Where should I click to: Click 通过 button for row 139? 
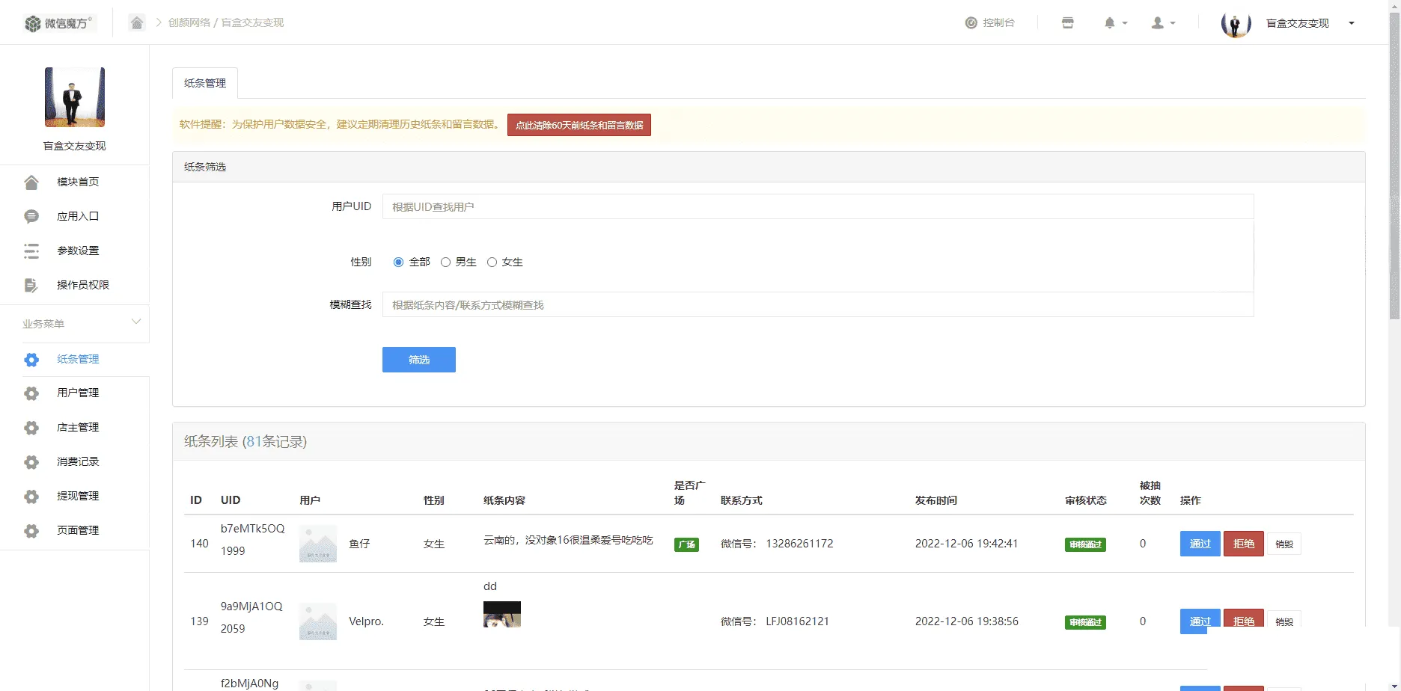[1200, 621]
